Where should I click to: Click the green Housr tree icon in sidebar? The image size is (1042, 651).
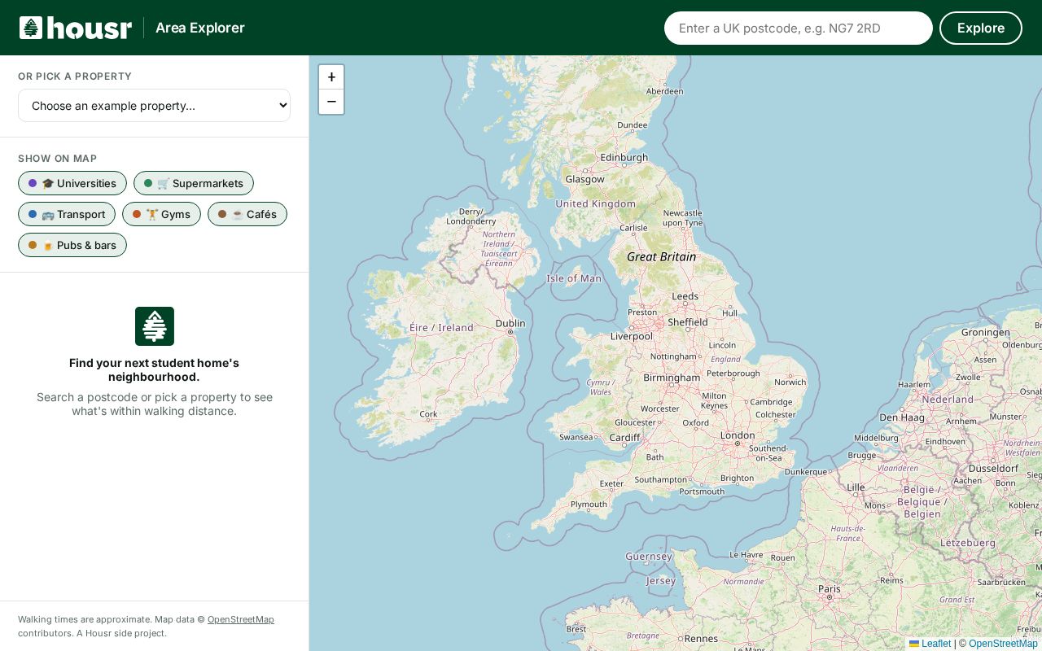[x=155, y=326]
